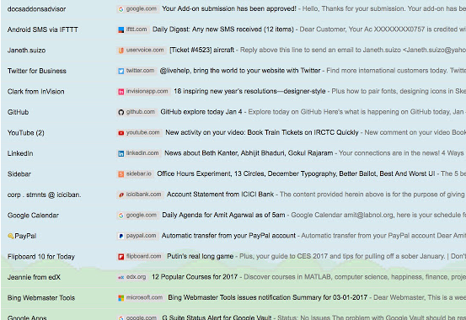Open 'Automatic transfer from your PayPal account' email
466x320 pixels.
coord(228,236)
